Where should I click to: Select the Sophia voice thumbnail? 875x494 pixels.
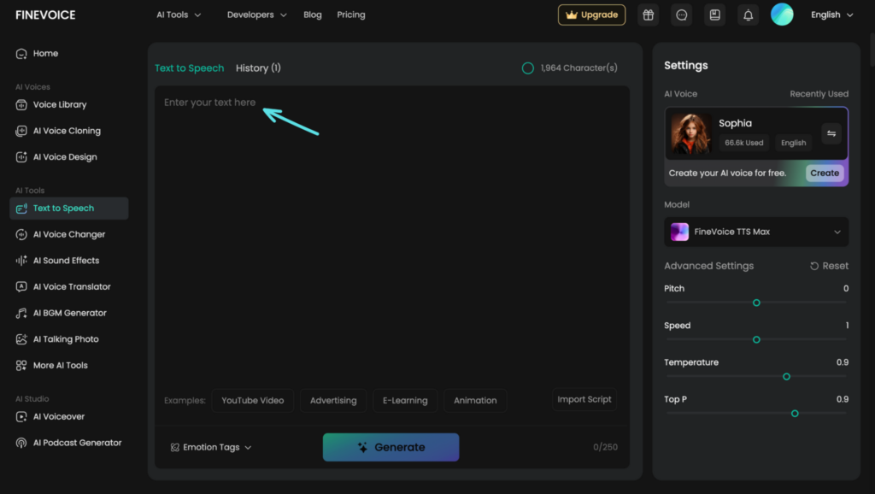tap(691, 134)
